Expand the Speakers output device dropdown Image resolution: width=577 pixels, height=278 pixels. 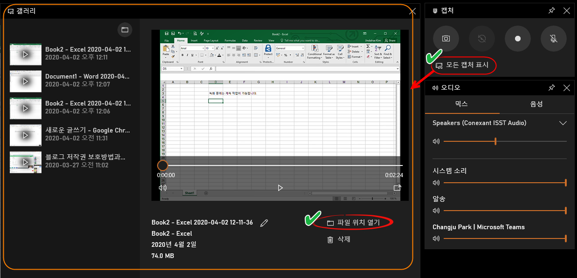(563, 123)
